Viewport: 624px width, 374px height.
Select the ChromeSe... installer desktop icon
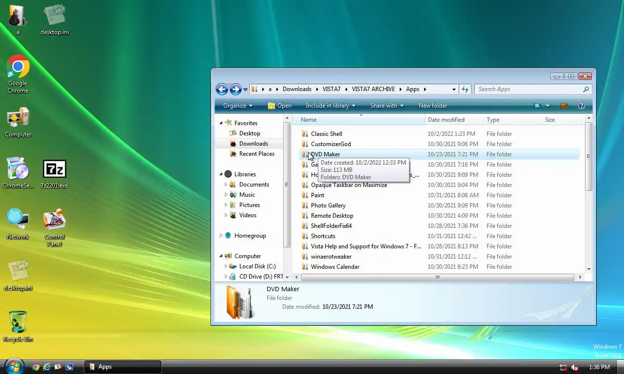(18, 173)
